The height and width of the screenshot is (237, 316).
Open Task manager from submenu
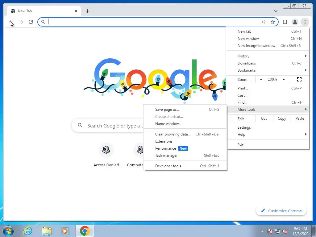pyautogui.click(x=185, y=156)
